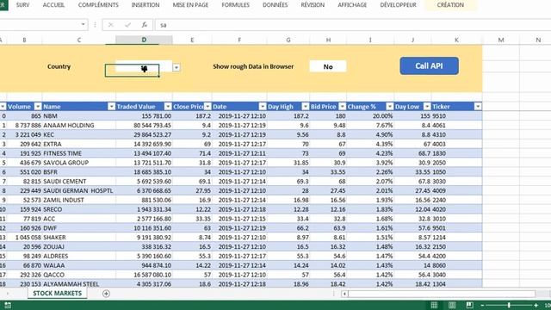Click the ANAAM HOLDING name cell
The image size is (551, 310).
pos(78,125)
